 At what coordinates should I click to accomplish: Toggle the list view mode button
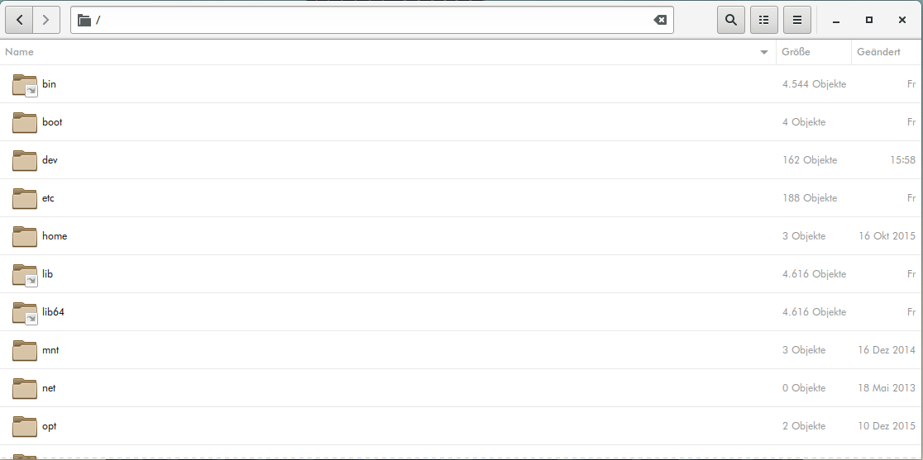[764, 20]
